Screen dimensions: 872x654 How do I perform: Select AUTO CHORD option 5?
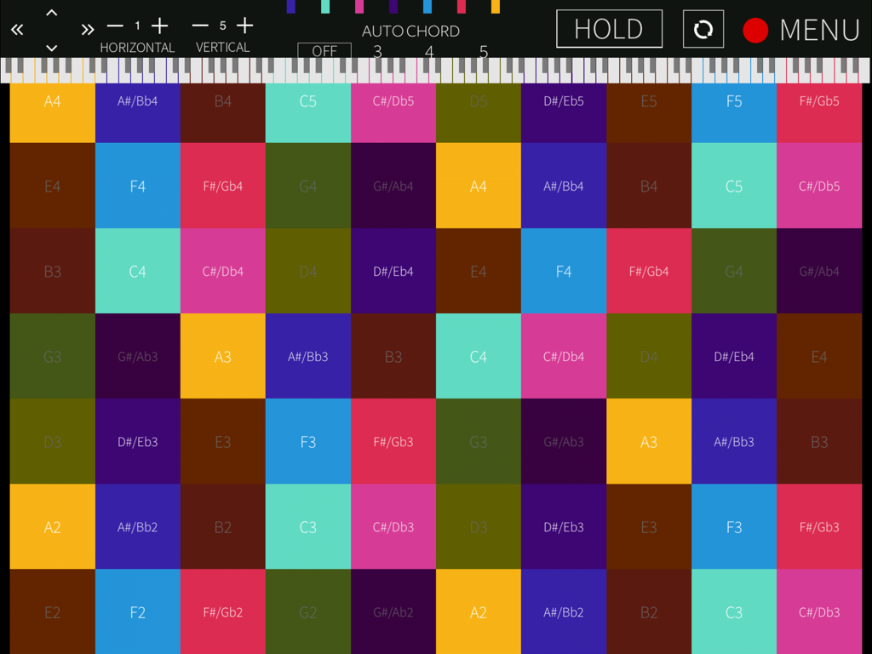[483, 52]
